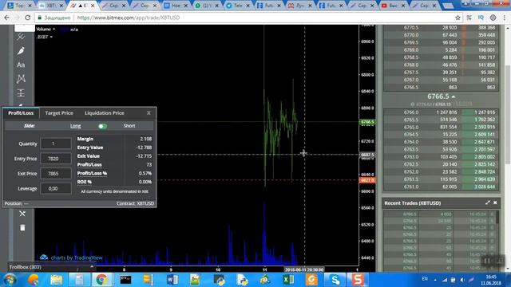The height and width of the screenshot is (287, 511).
Task: Click the page vertical scrollbar on right
Action: (x=508, y=114)
